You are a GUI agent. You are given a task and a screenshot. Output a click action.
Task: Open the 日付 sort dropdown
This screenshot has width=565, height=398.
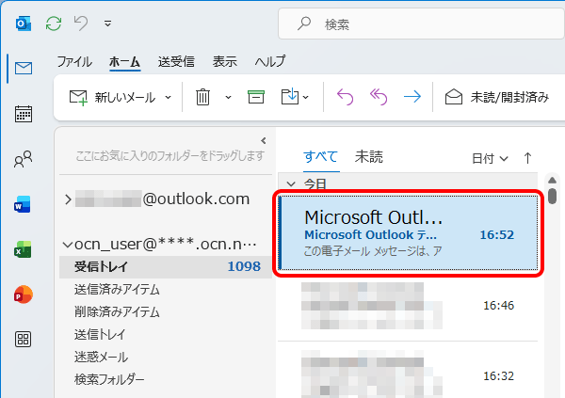point(490,158)
